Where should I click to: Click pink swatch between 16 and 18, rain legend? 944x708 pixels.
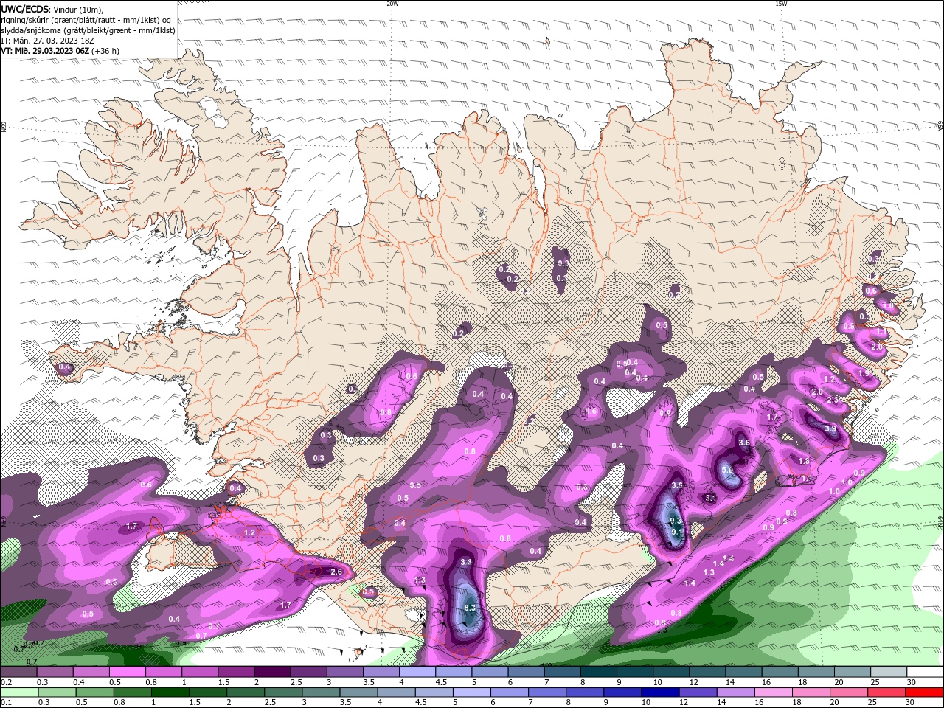pyautogui.click(x=775, y=693)
